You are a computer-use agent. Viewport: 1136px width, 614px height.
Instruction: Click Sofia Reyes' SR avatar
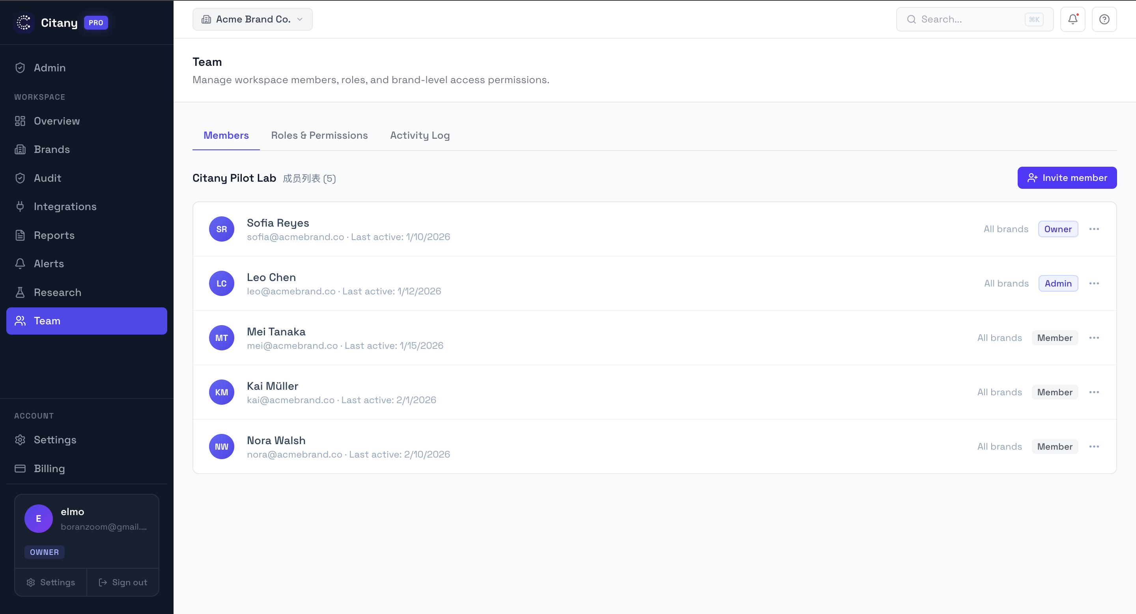[x=221, y=229]
